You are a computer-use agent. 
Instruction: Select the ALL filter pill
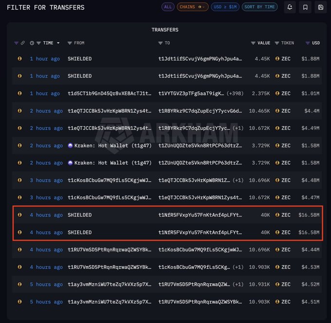click(168, 7)
